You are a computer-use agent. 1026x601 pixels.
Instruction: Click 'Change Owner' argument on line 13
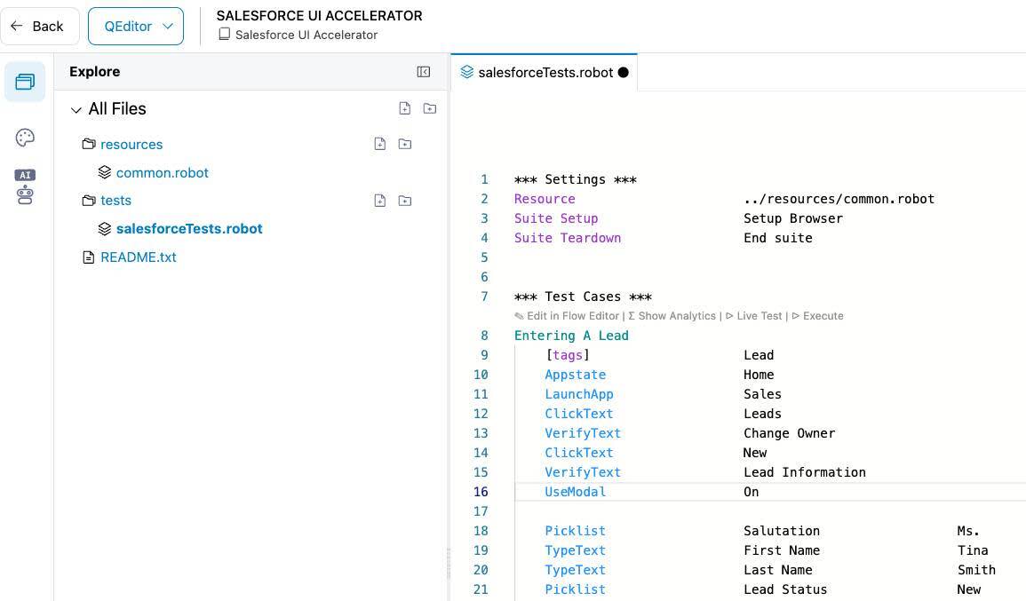pyautogui.click(x=789, y=433)
